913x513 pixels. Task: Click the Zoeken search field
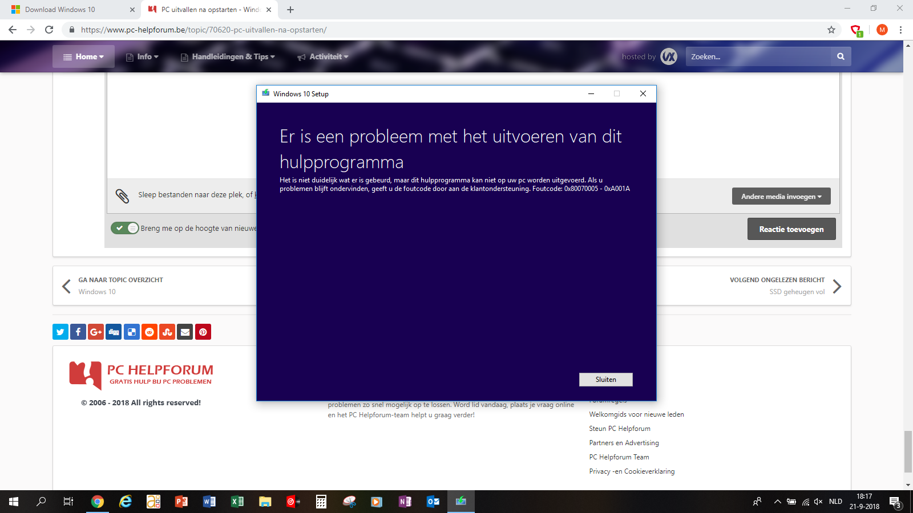pyautogui.click(x=759, y=56)
